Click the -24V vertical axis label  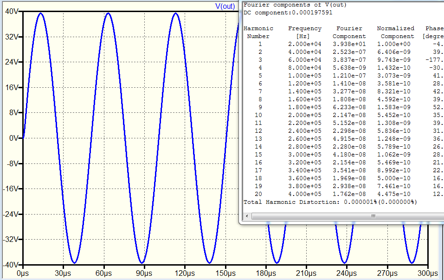(x=11, y=214)
